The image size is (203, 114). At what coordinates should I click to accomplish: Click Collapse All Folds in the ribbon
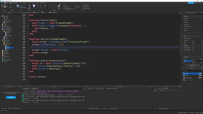click(86, 9)
